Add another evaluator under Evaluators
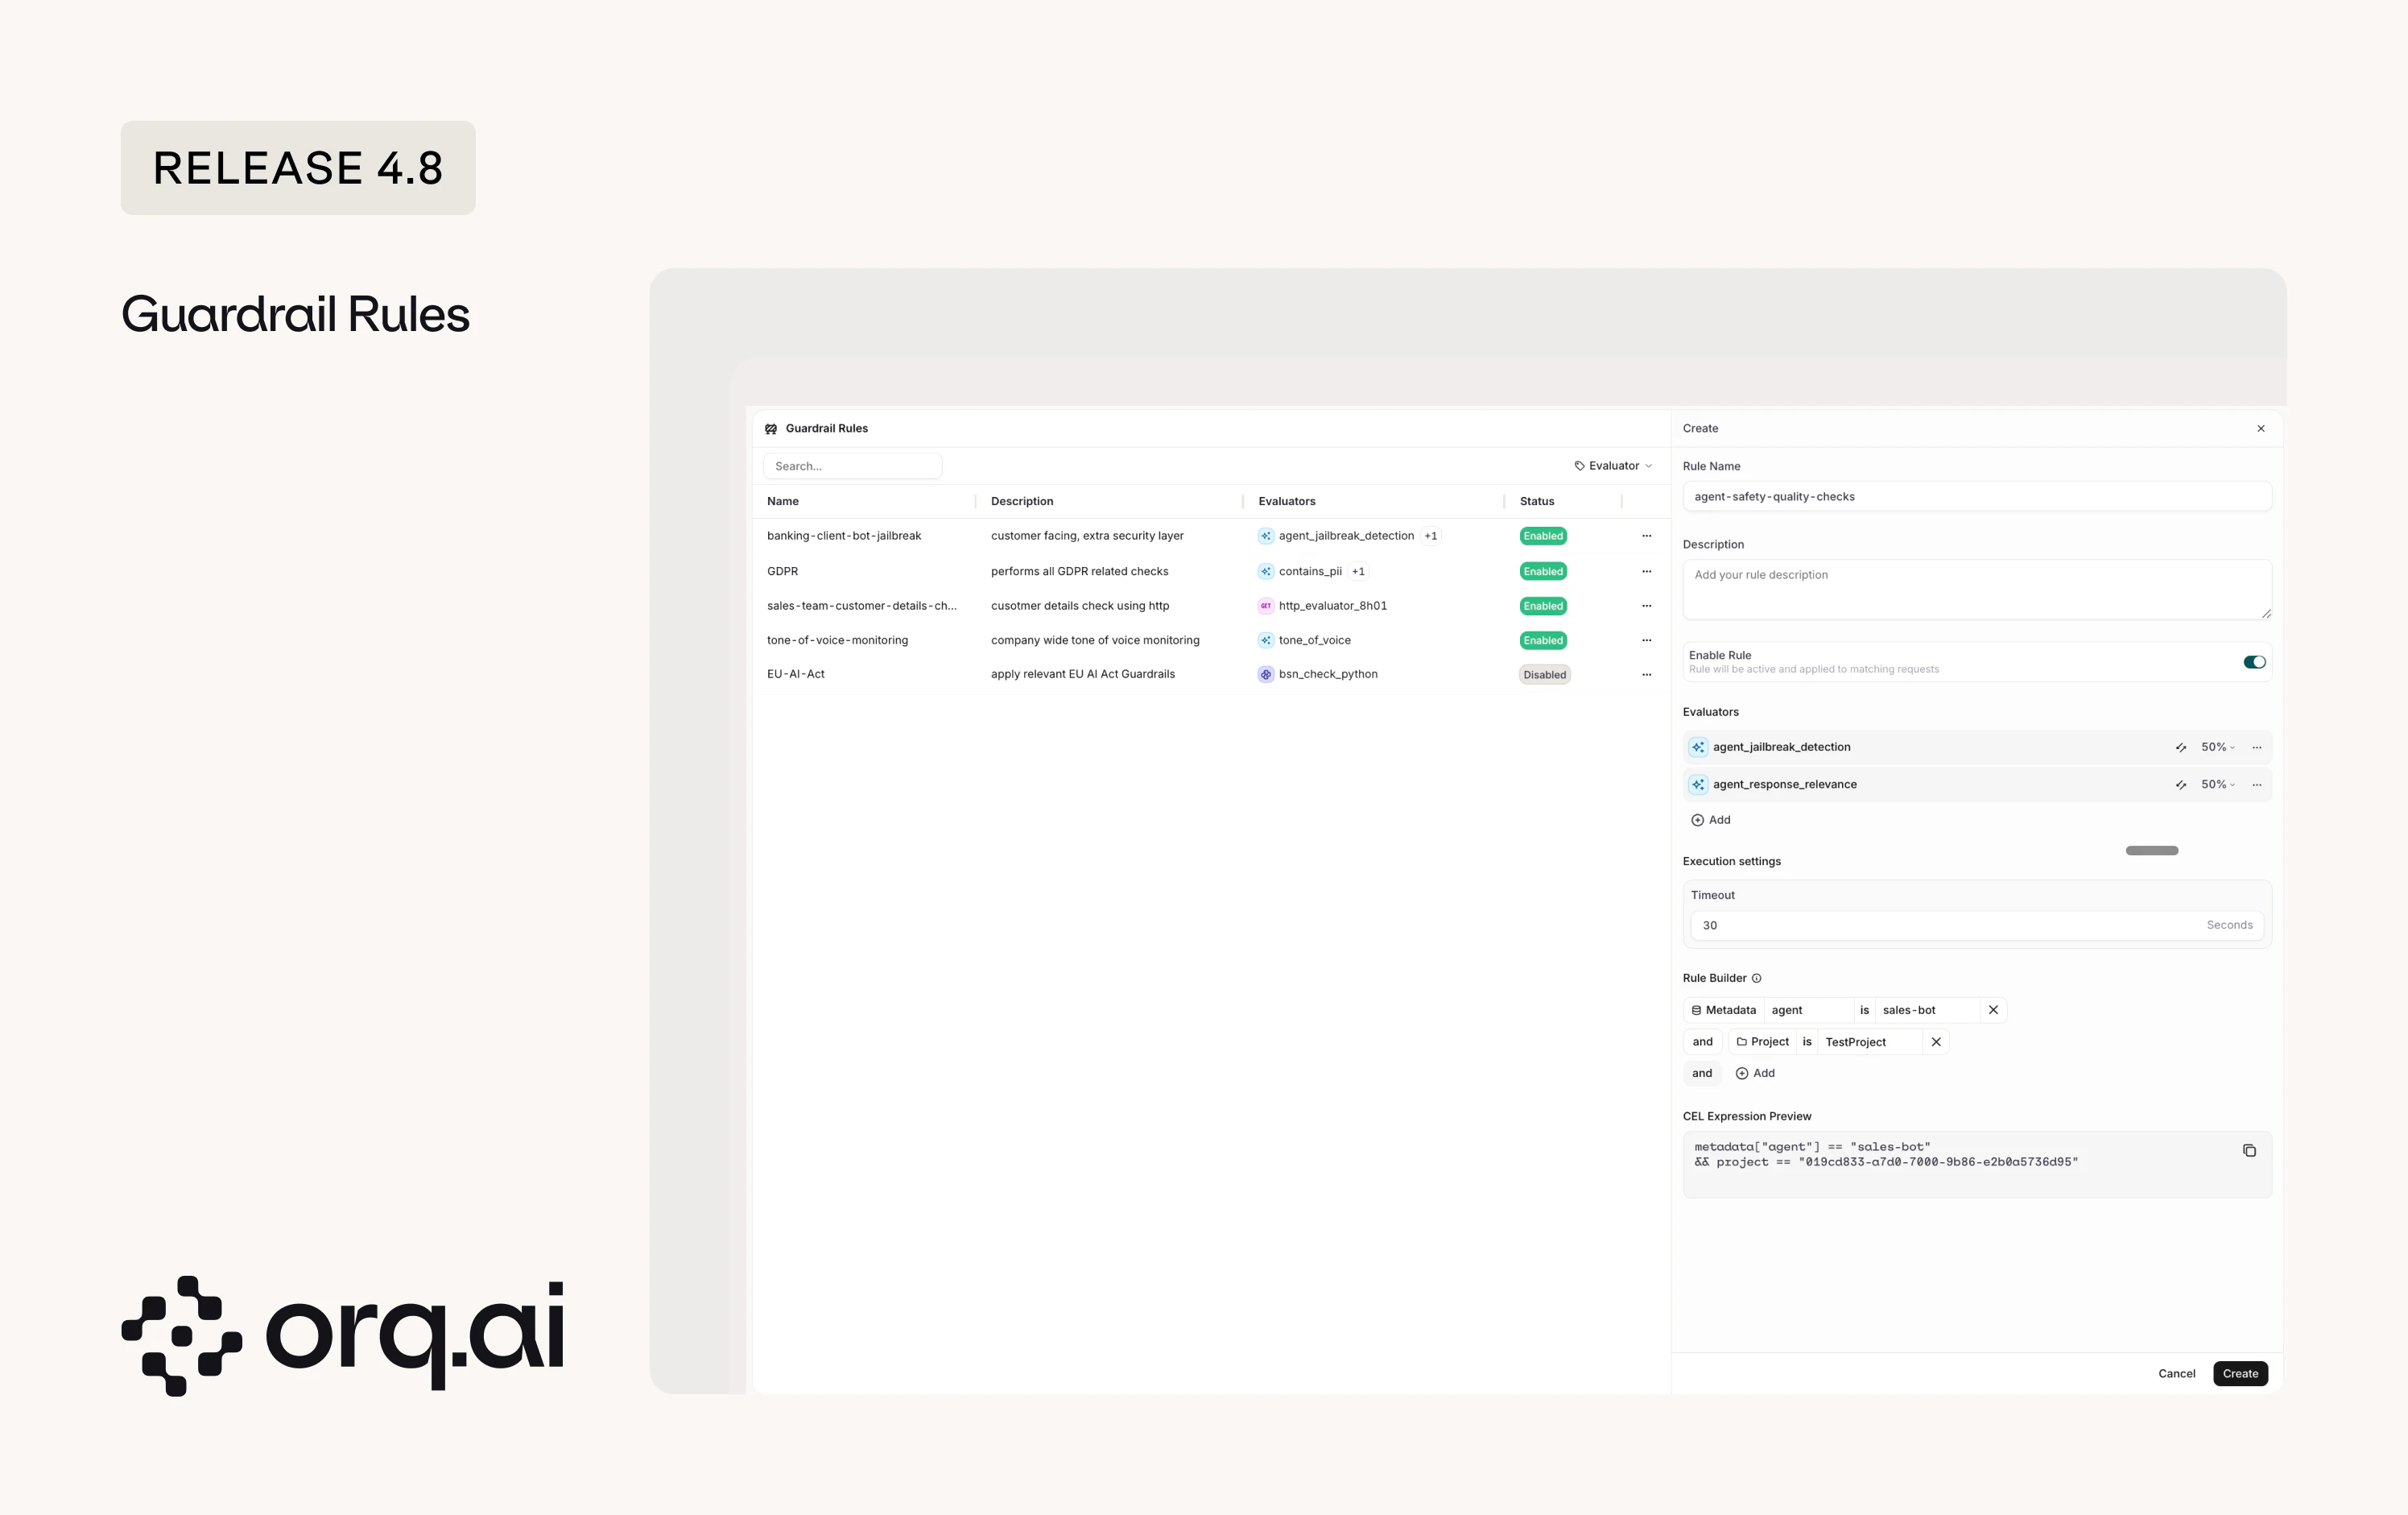 (1711, 821)
